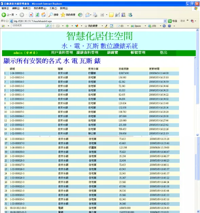Image resolution: width=200 pixels, height=213 pixels.
Task: Open dropdown arrow beside Edit document icon
Action: (x=107, y=15)
